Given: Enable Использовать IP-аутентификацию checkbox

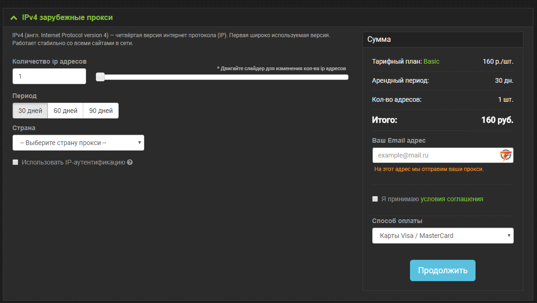Looking at the screenshot, I should click(15, 163).
